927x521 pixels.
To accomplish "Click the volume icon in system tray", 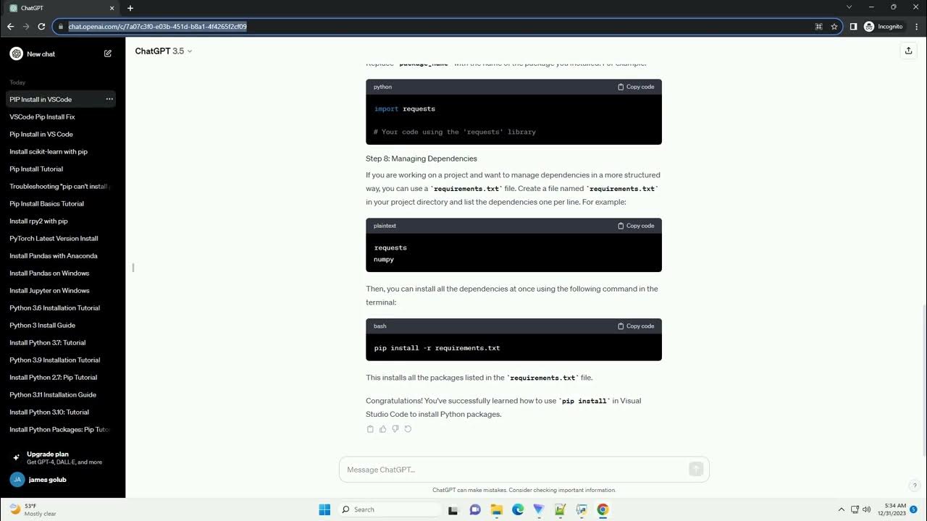I will coord(868,509).
